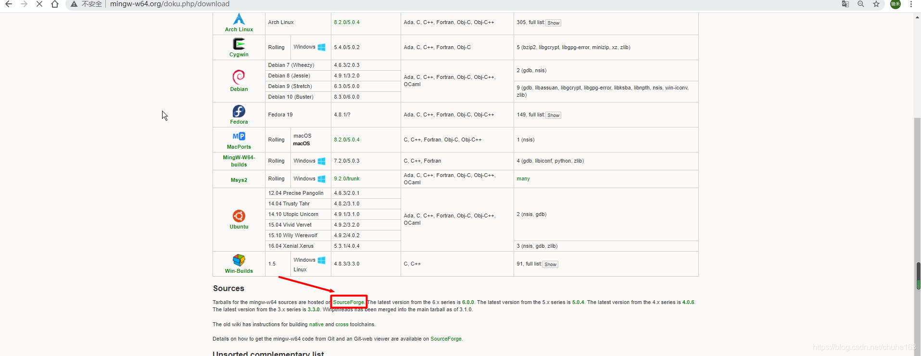Click the Arch Linux logo icon
Screen dimensions: 921x356
point(239,19)
